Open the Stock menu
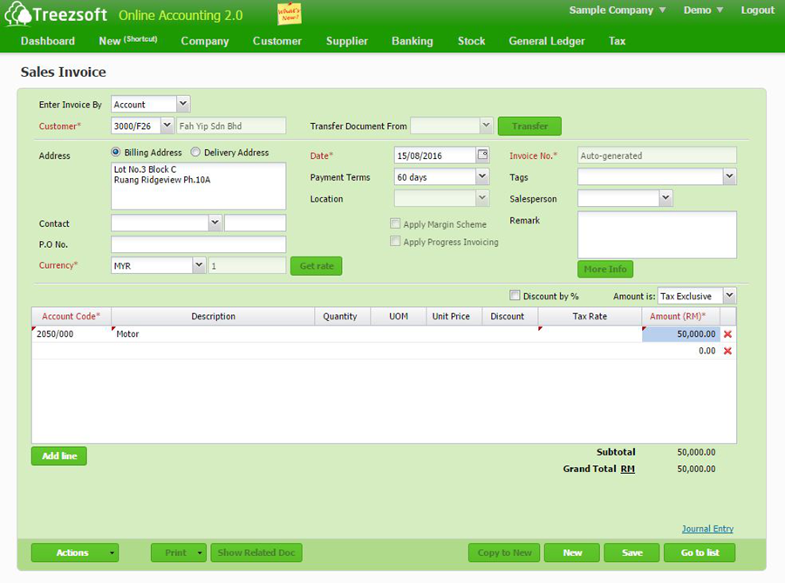This screenshot has width=785, height=583. click(x=471, y=41)
